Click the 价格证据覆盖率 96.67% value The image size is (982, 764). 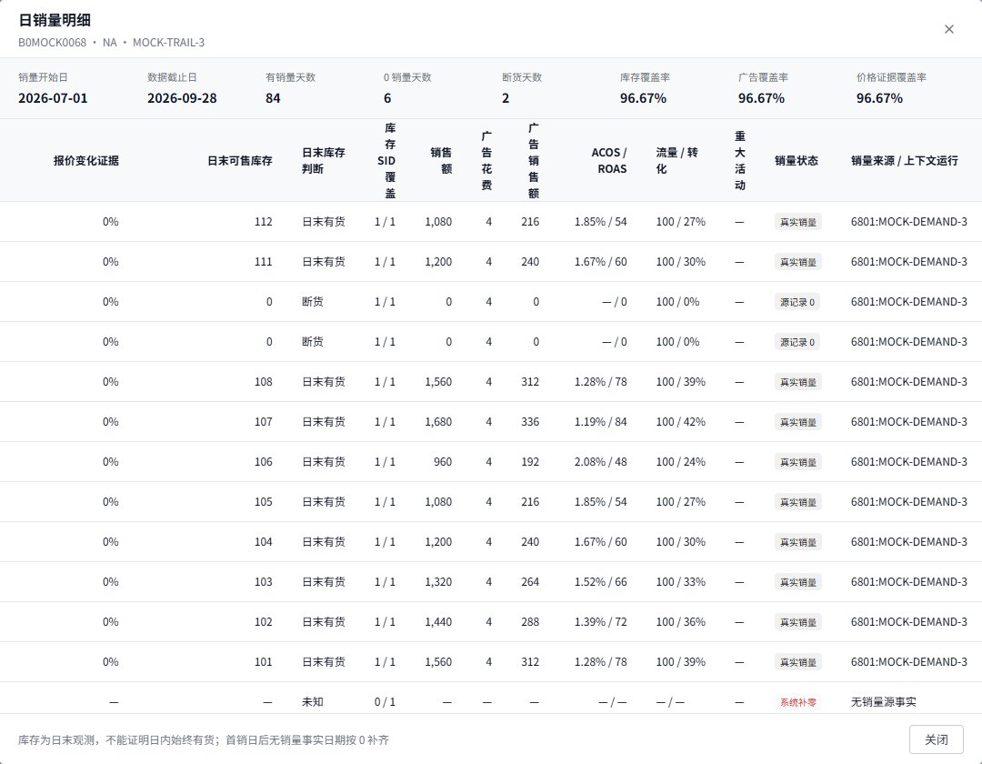879,98
